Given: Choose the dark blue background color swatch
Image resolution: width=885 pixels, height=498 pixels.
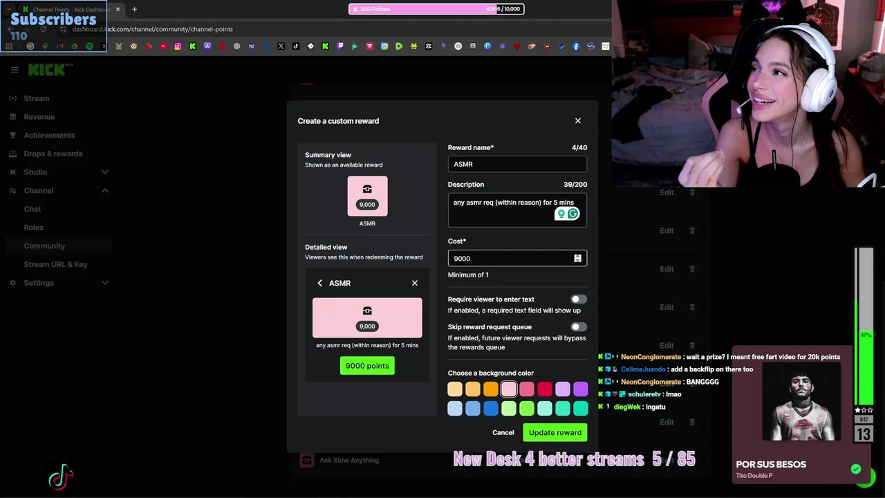Looking at the screenshot, I should (491, 409).
